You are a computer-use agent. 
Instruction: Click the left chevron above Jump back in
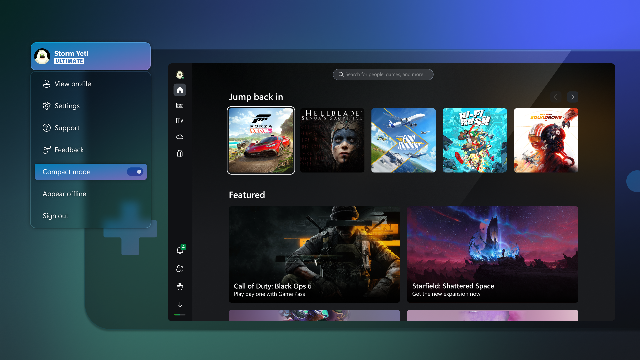coord(556,97)
